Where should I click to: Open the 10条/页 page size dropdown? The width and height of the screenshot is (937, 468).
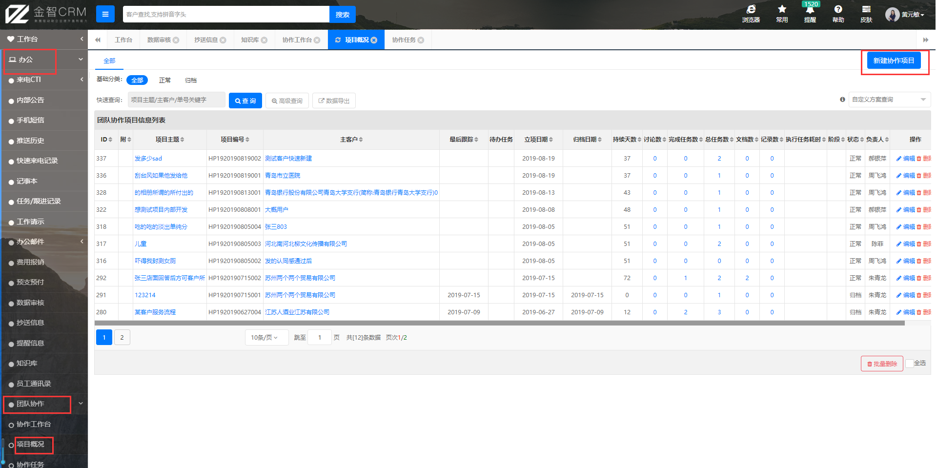coord(266,338)
